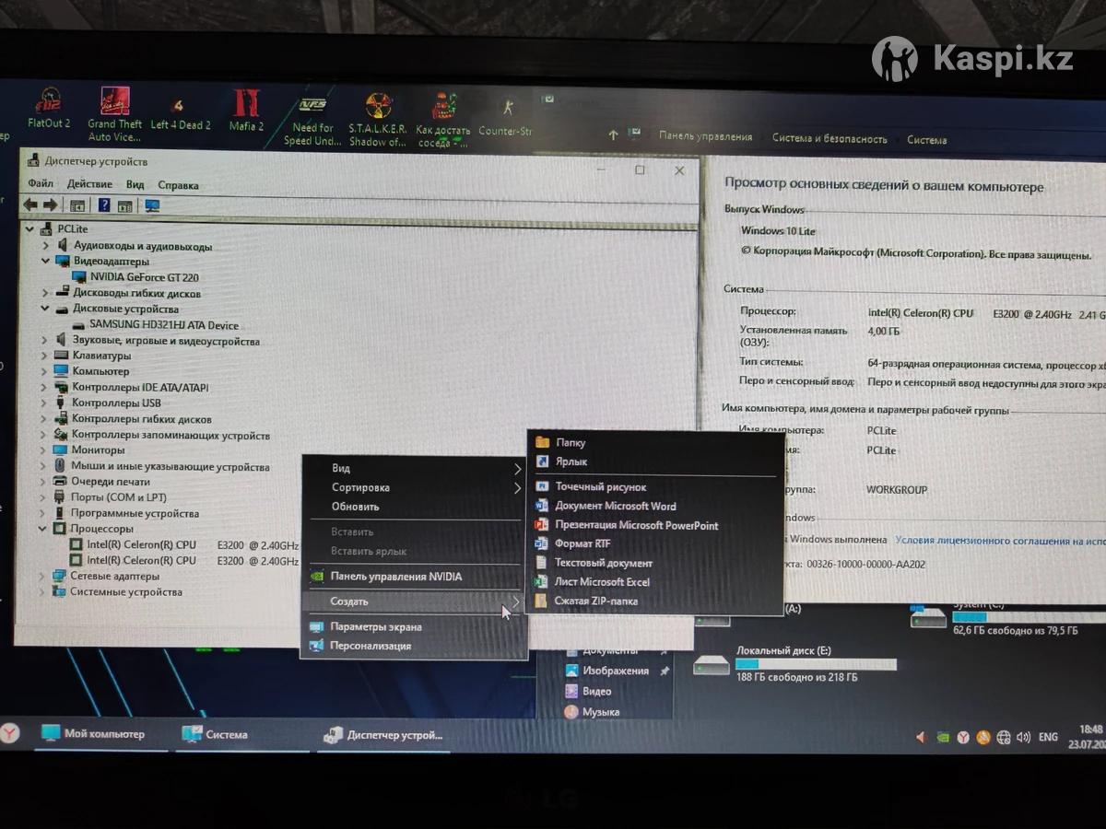Open the Условия лицензионного соглашения link
1106x829 pixels.
pyautogui.click(x=1000, y=541)
